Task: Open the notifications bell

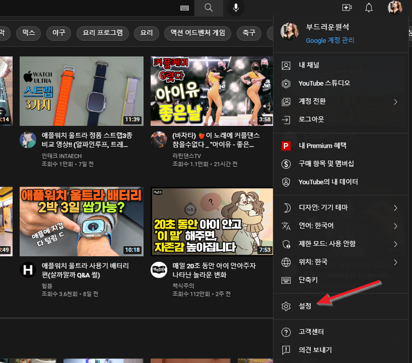Action: [x=369, y=8]
